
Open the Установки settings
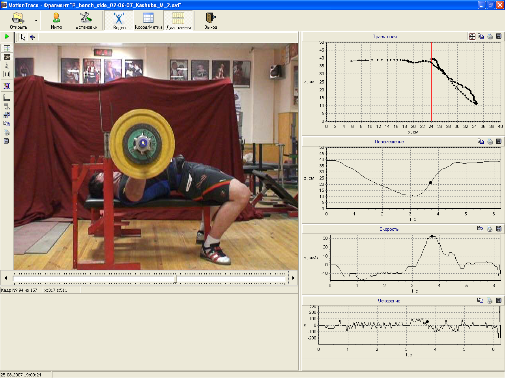[x=86, y=21]
